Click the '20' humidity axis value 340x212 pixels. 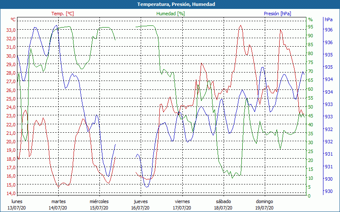[311, 160]
